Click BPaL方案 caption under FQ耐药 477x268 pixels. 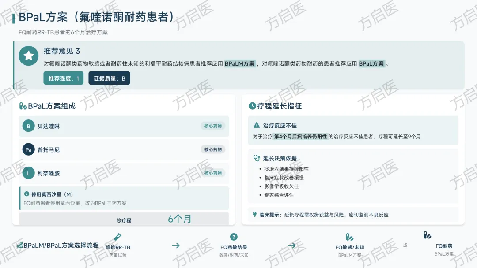tap(444, 254)
